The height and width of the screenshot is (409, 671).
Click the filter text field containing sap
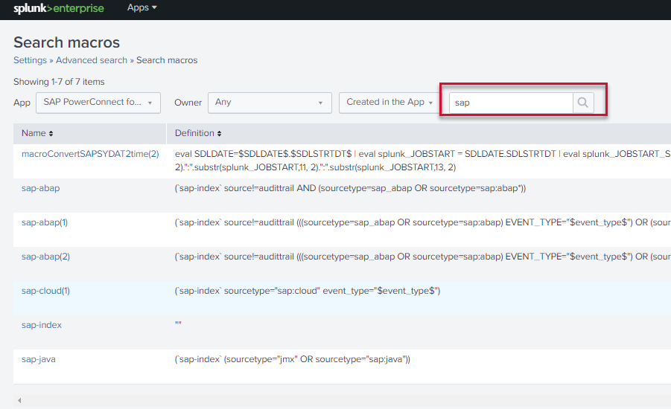[x=511, y=103]
